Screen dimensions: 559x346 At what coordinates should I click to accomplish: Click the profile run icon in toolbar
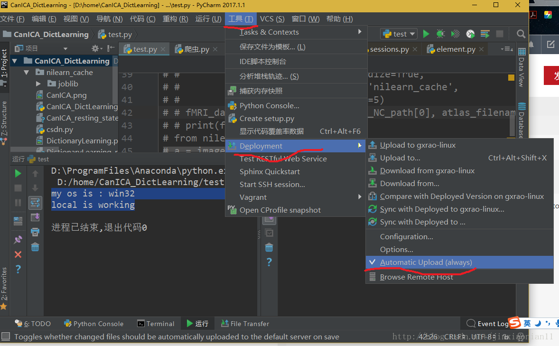click(x=470, y=34)
